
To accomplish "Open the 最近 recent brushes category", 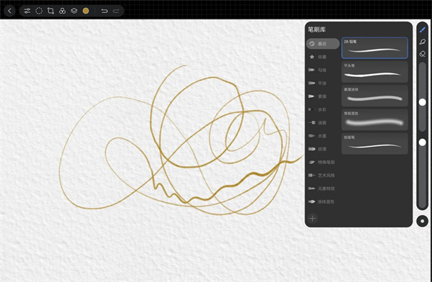I will 323,43.
